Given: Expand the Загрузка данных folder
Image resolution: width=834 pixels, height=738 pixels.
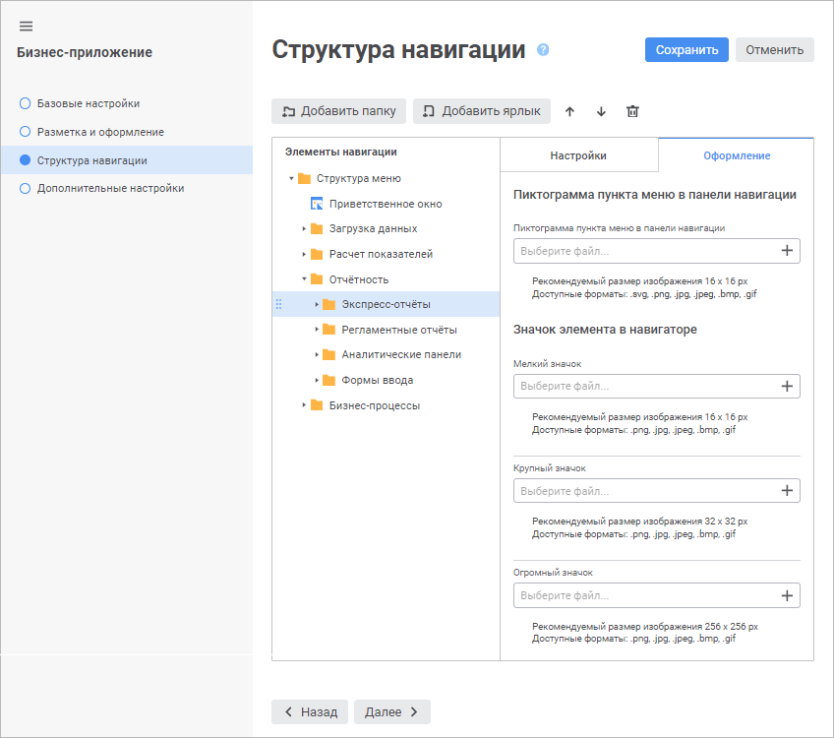Looking at the screenshot, I should [304, 229].
